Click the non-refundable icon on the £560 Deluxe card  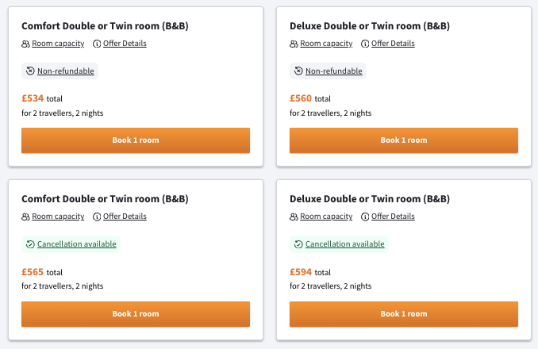click(x=298, y=71)
